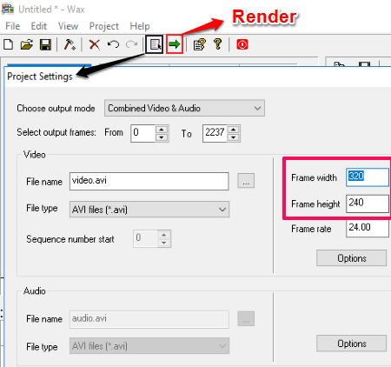The image size is (391, 367).
Task: Click the Sequence number start field
Action: pyautogui.click(x=146, y=238)
